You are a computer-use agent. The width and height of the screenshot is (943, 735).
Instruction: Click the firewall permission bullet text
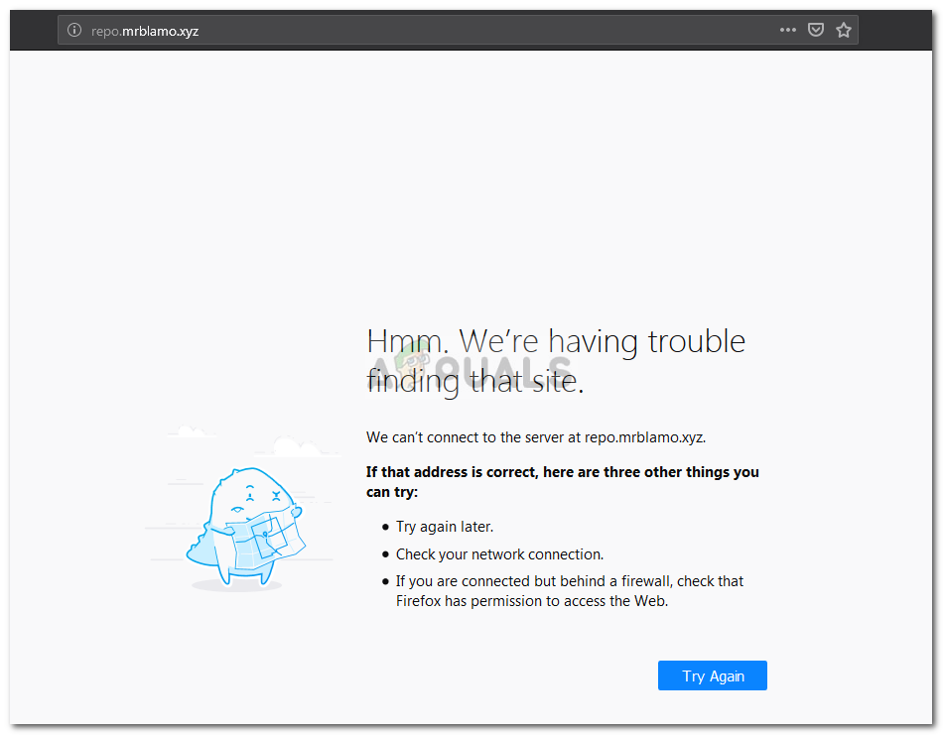tap(569, 591)
